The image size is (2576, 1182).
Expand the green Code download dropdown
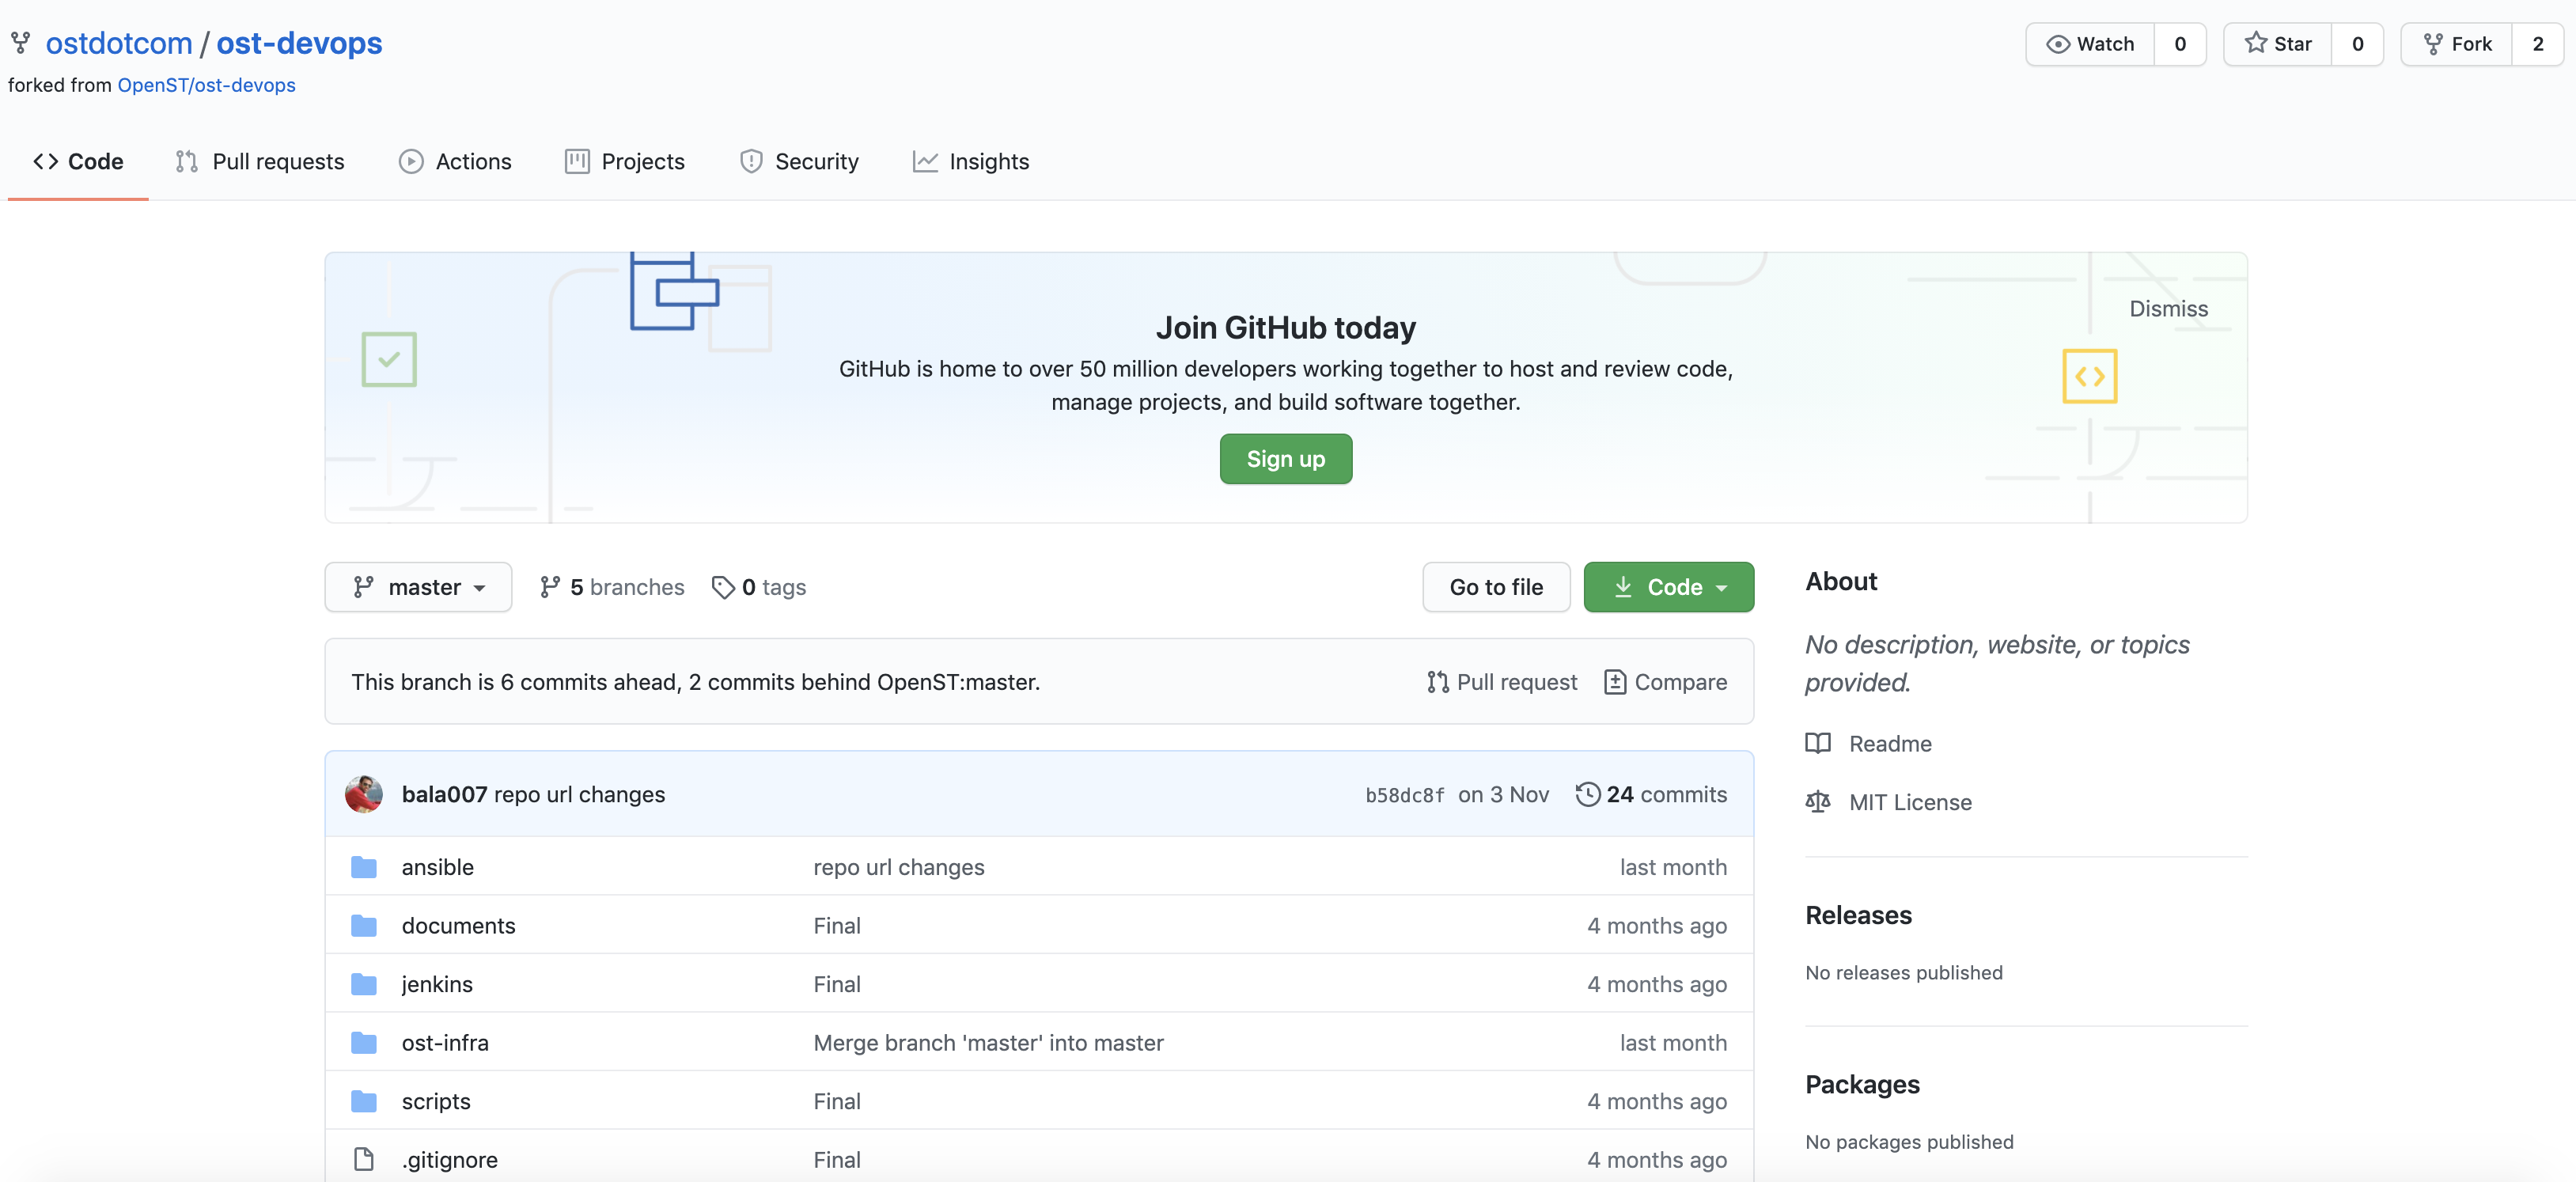[1668, 587]
